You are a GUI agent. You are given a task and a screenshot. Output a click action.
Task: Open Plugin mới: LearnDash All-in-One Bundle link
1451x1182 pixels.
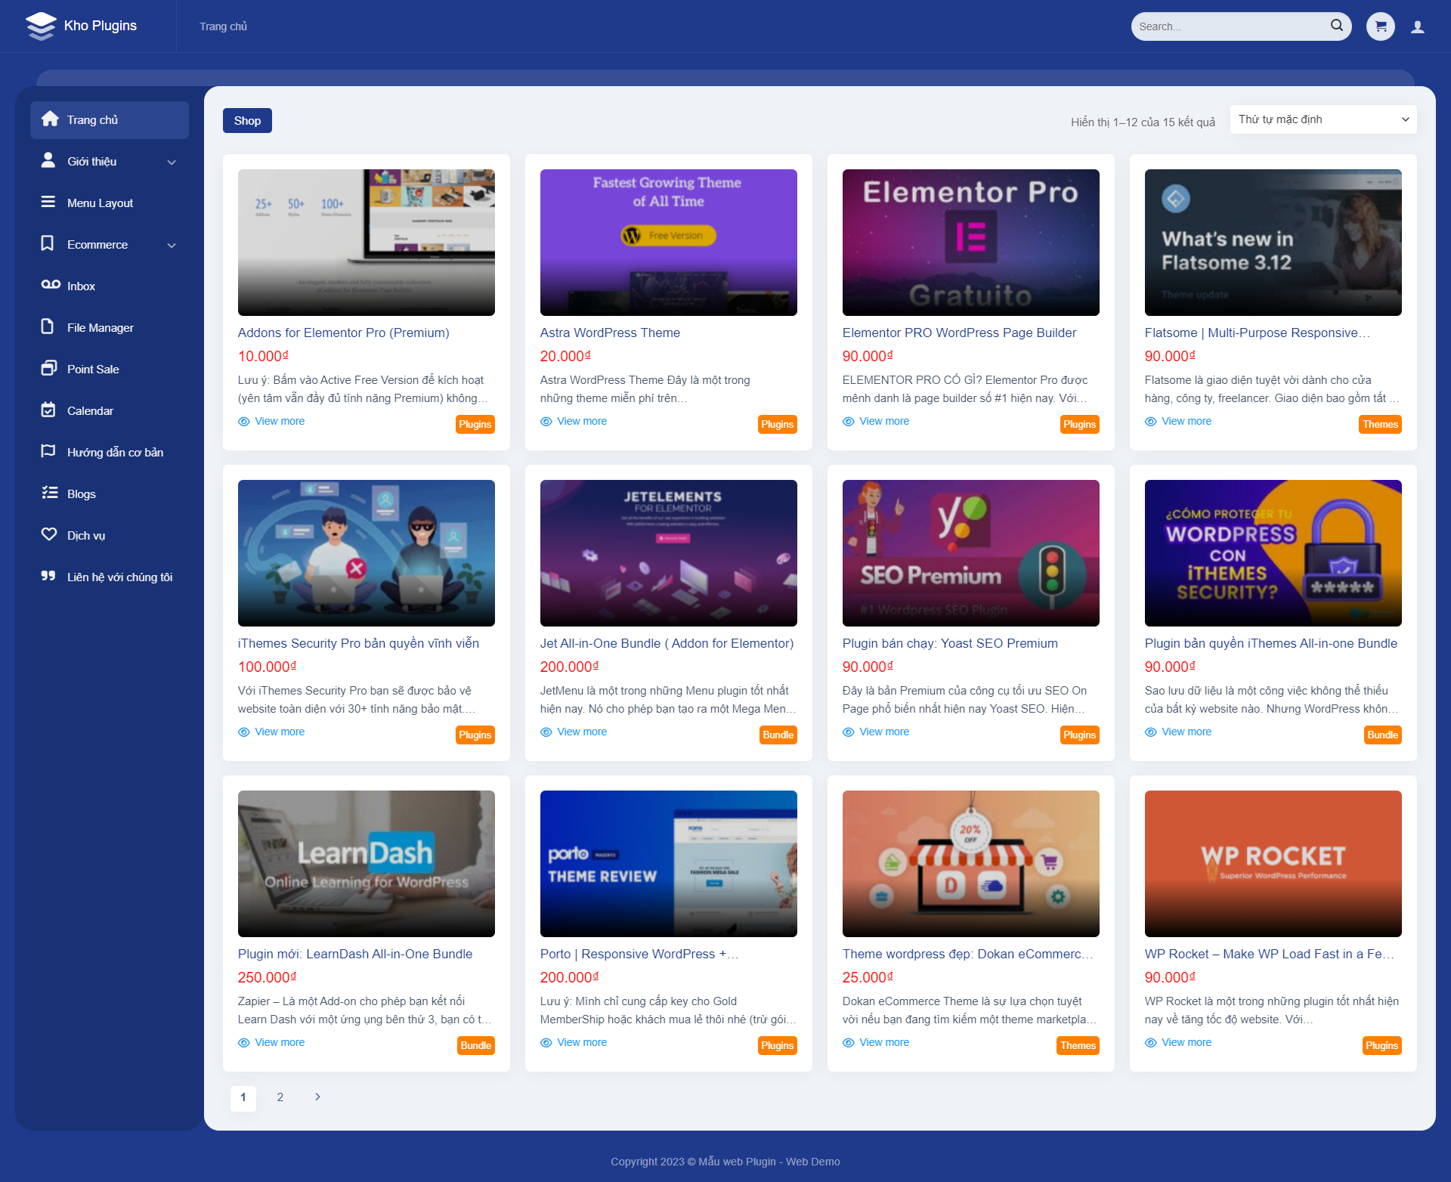pyautogui.click(x=355, y=954)
